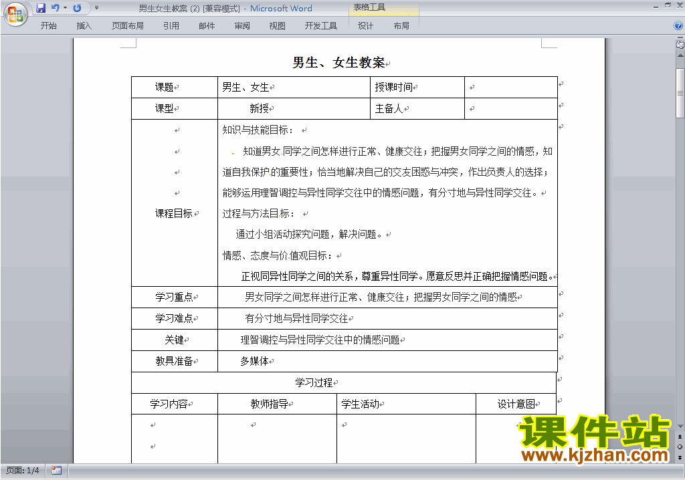Viewport: 685px width, 480px height.
Task: Click the 教具准备 cell
Action: (175, 361)
